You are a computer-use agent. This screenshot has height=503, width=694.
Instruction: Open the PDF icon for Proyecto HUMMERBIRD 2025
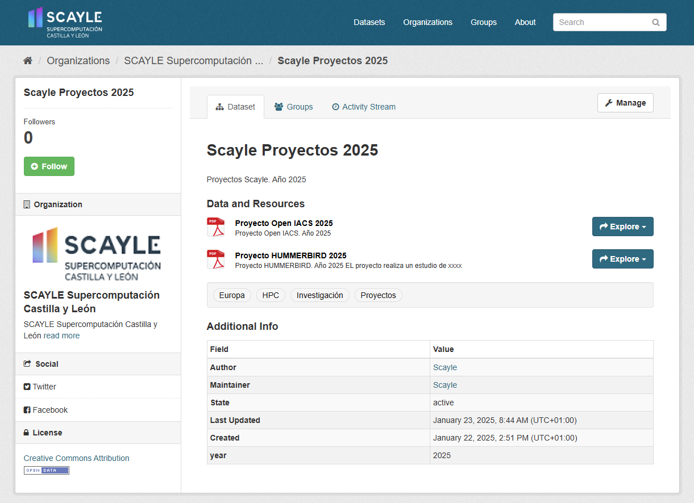[215, 259]
